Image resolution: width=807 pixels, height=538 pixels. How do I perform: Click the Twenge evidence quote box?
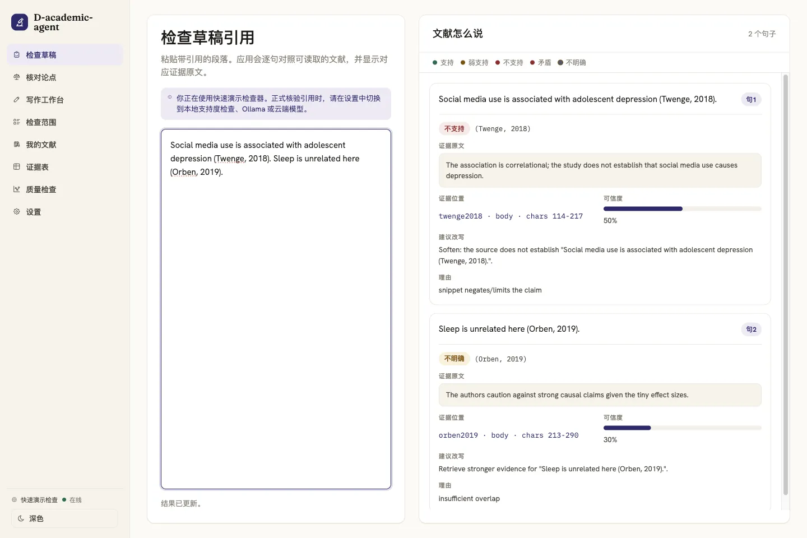tap(600, 170)
